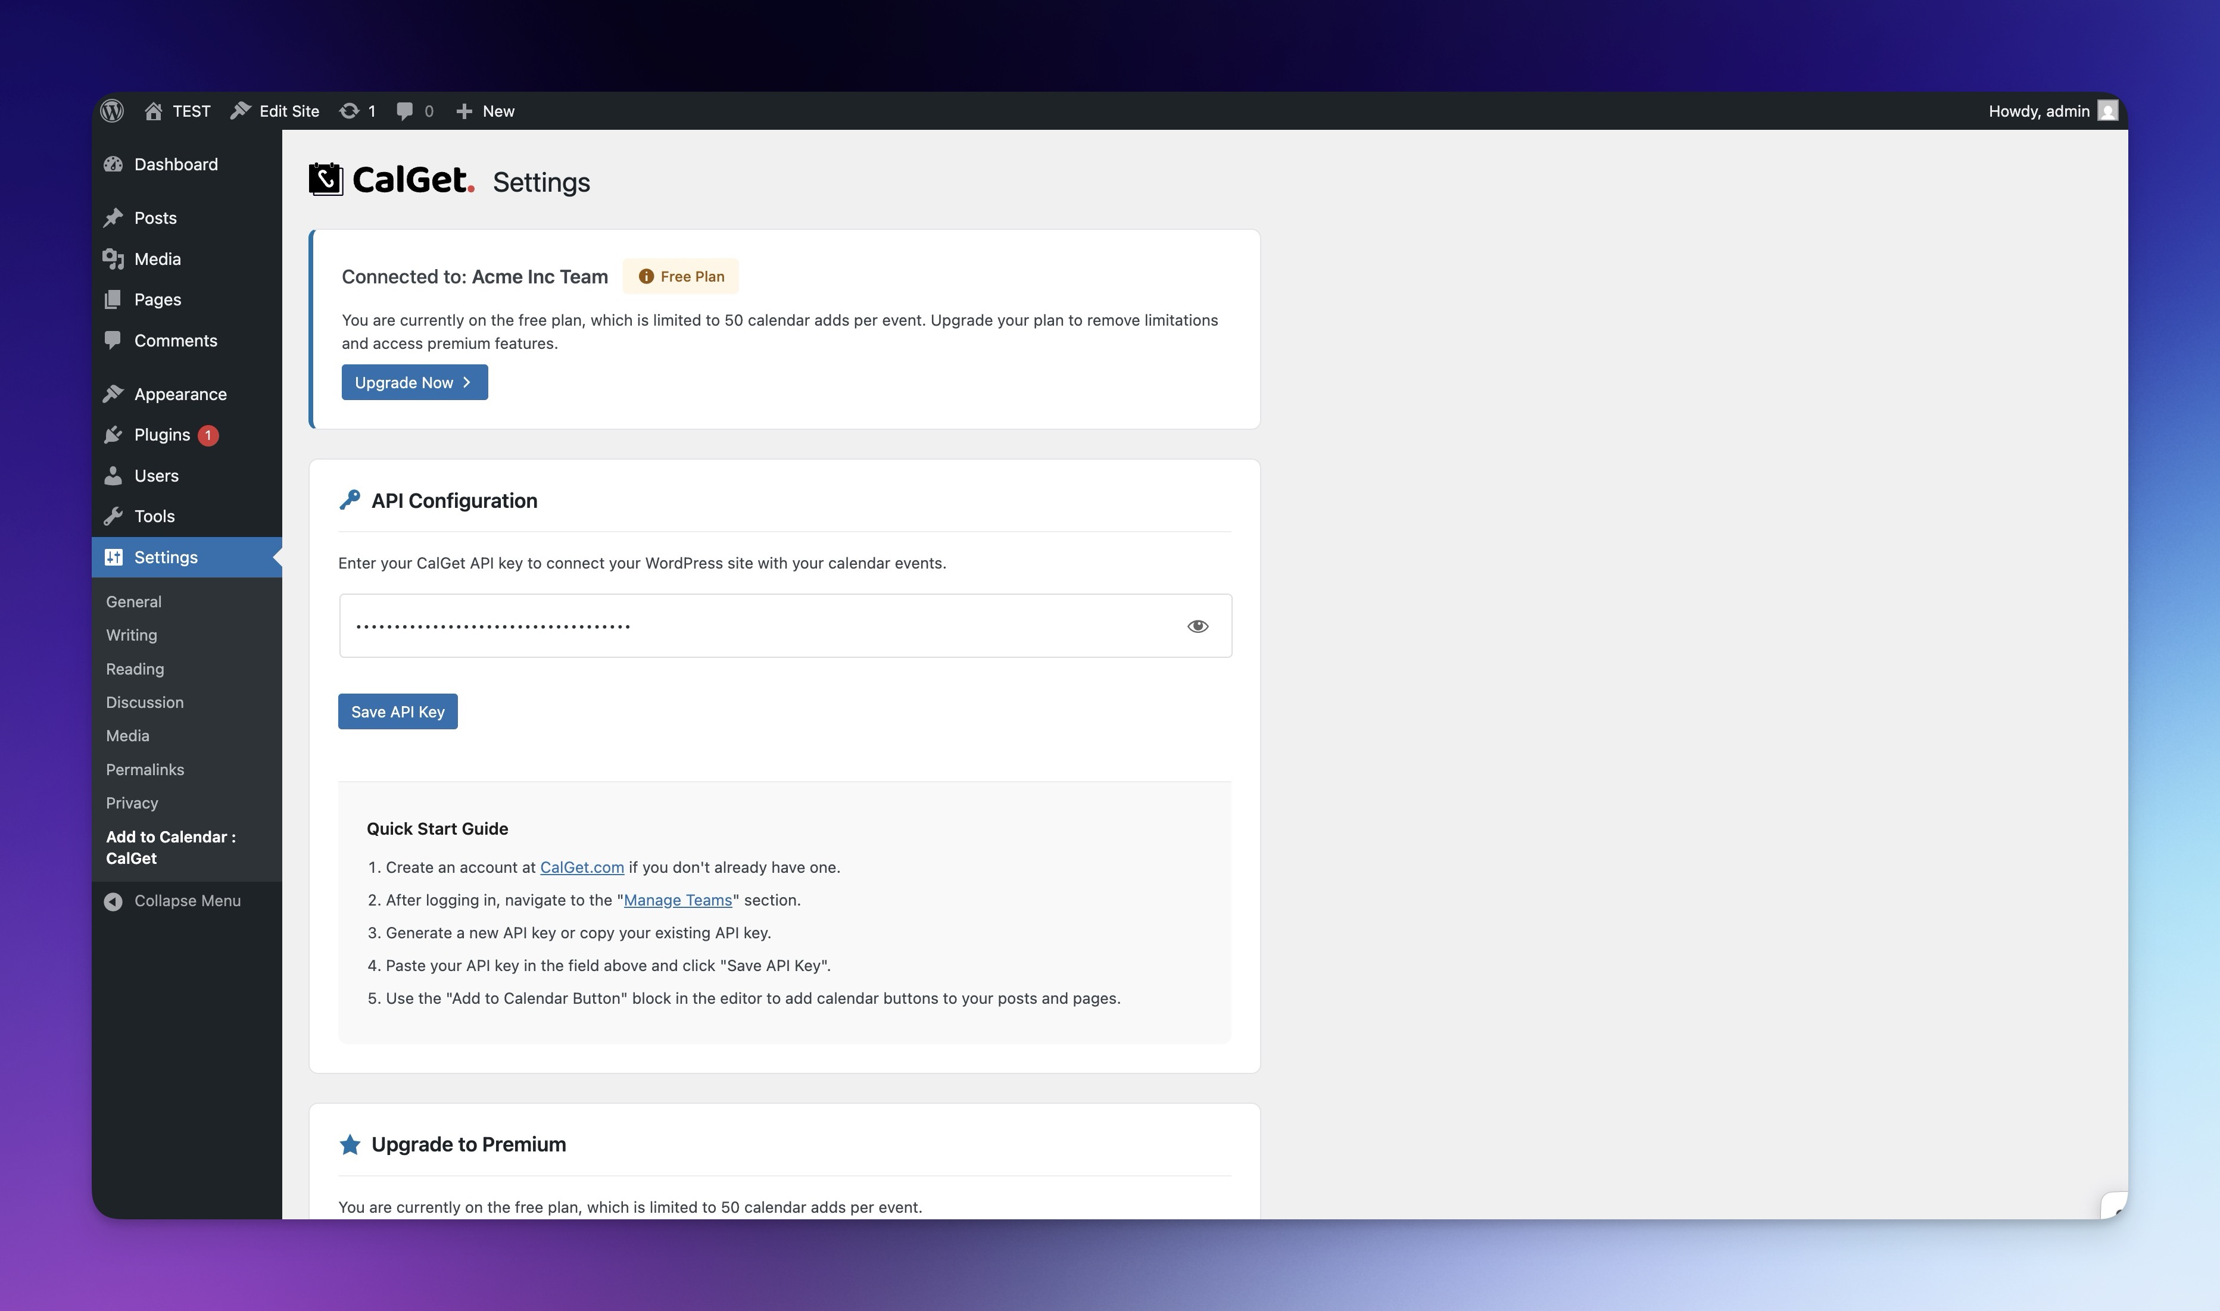The height and width of the screenshot is (1311, 2220).
Task: Click the Settings sliders icon
Action: point(113,557)
